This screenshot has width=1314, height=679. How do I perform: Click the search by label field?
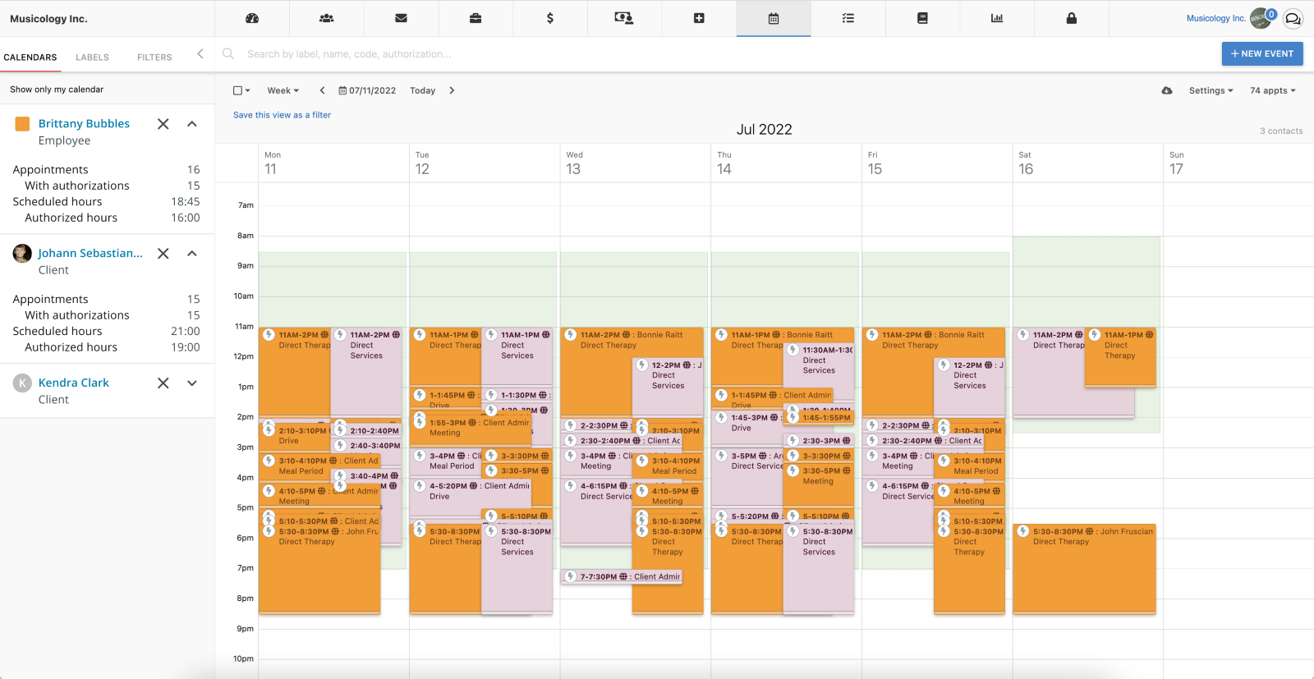tap(723, 54)
